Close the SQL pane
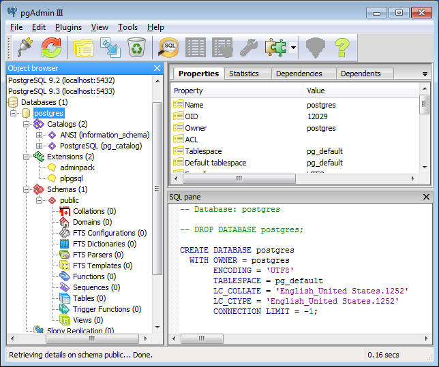Image resolution: width=439 pixels, height=367 pixels. pos(426,197)
